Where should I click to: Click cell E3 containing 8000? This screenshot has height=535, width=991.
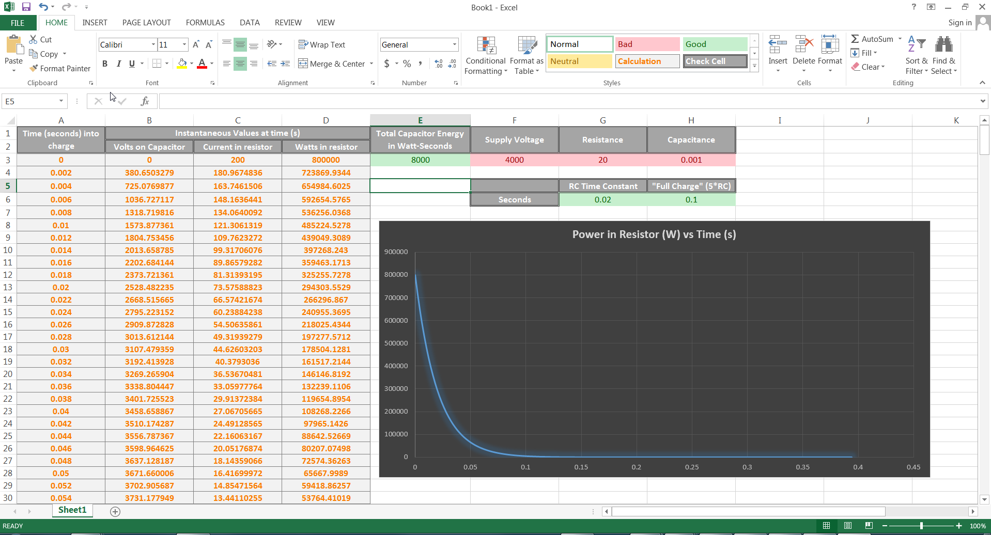tap(420, 160)
